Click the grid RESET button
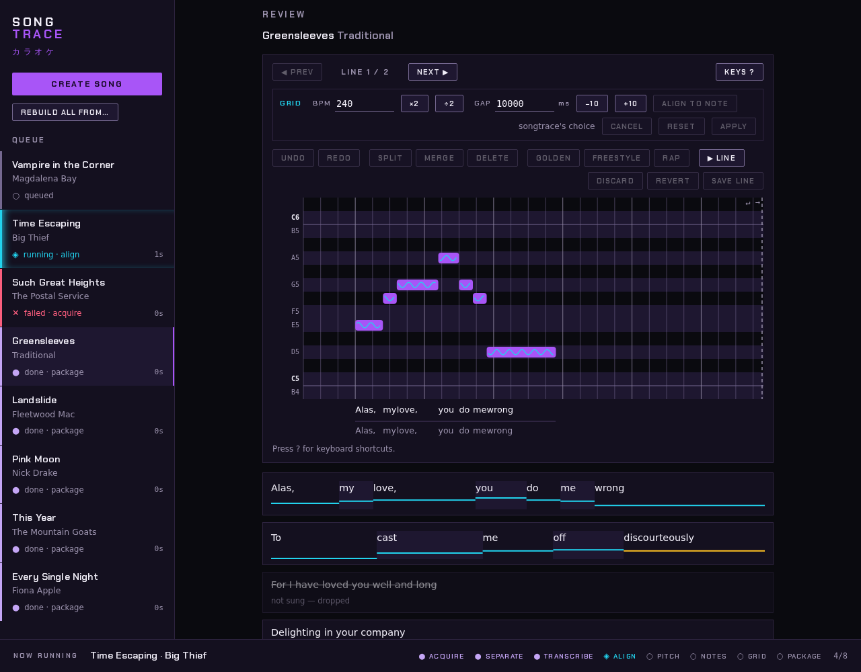 [x=681, y=126]
